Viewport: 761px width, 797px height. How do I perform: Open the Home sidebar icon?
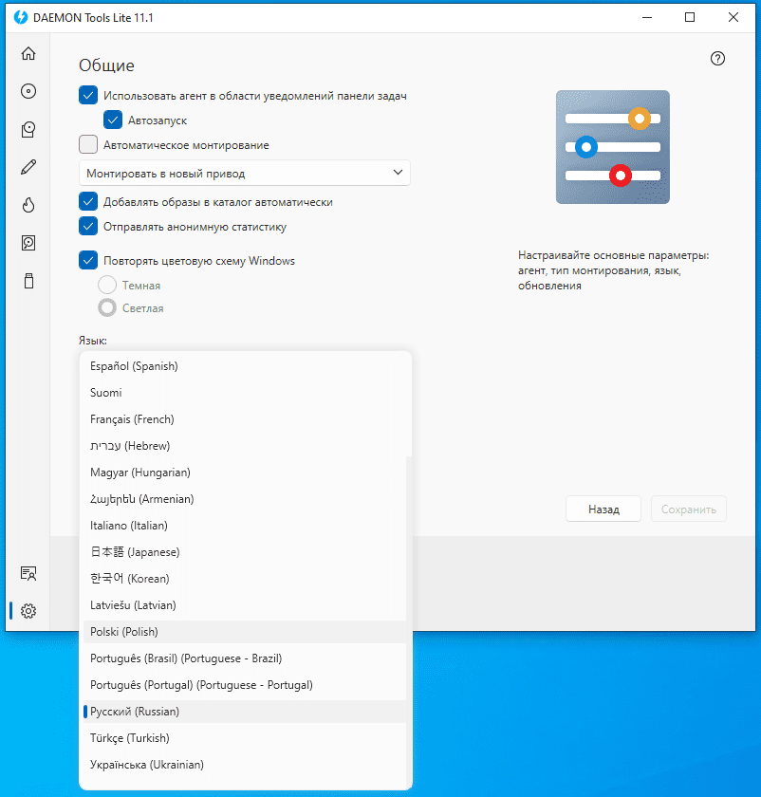[28, 53]
